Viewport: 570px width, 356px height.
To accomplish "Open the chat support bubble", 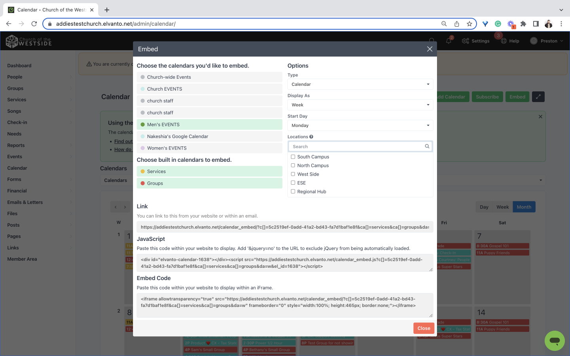I will (555, 341).
